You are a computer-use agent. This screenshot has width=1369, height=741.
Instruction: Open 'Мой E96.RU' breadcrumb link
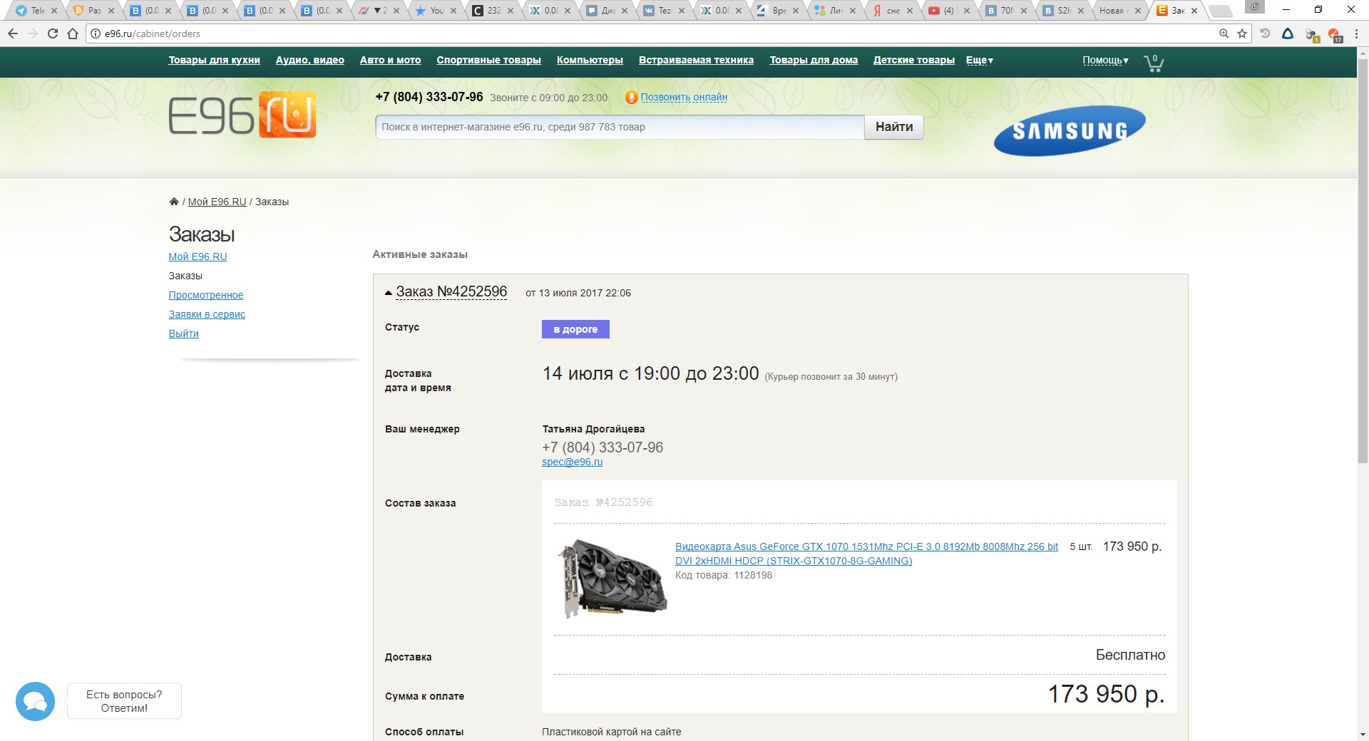tap(217, 202)
